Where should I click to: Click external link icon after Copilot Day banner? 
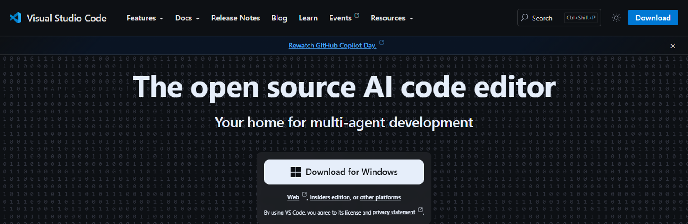point(382,42)
